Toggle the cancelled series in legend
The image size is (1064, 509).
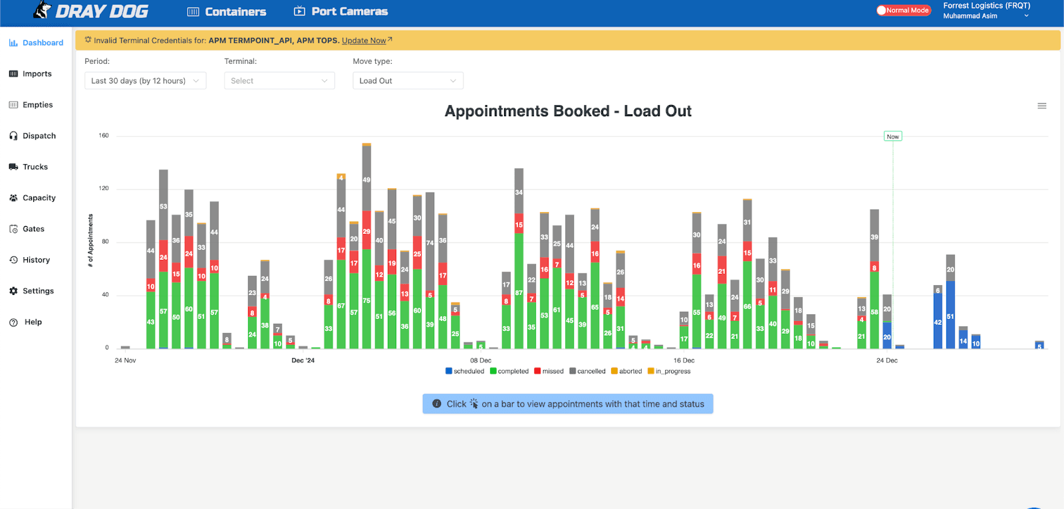[x=587, y=371]
